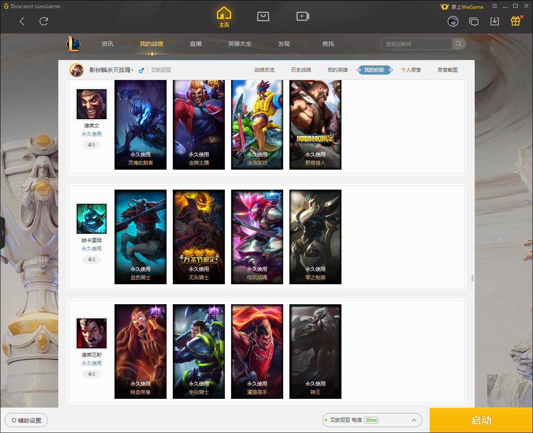Open the 战绩总览 sub-tab
The width and height of the screenshot is (533, 433).
click(264, 70)
